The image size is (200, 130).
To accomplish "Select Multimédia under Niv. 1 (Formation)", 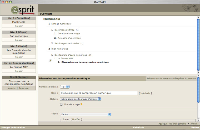I will [x=19, y=22].
